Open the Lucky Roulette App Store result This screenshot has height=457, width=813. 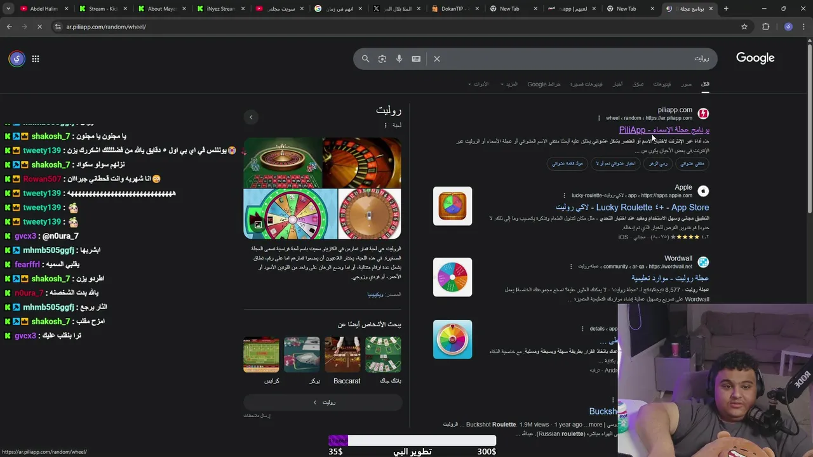pos(633,207)
